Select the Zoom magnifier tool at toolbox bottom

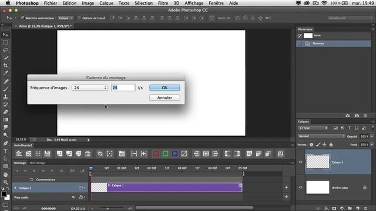pos(5,182)
